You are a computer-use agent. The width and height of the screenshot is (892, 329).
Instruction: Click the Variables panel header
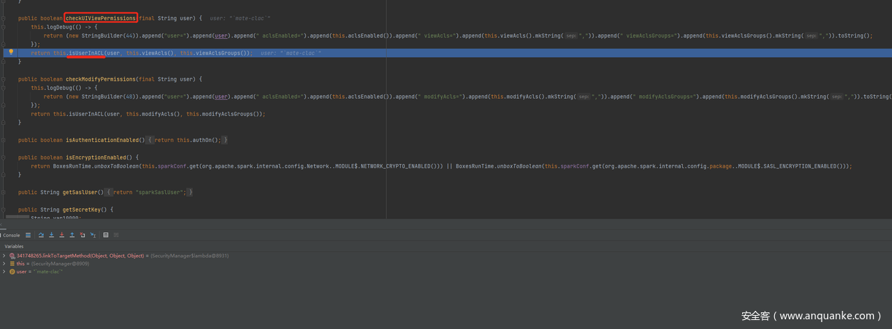tap(14, 246)
